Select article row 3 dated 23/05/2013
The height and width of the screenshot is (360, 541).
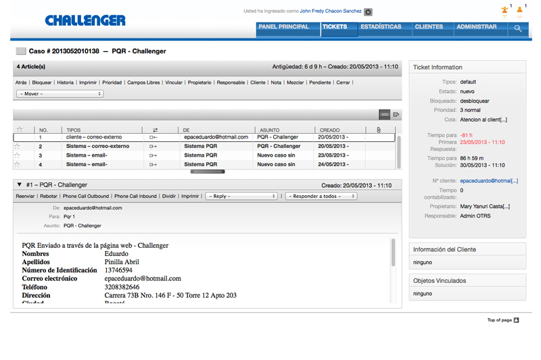click(204, 155)
